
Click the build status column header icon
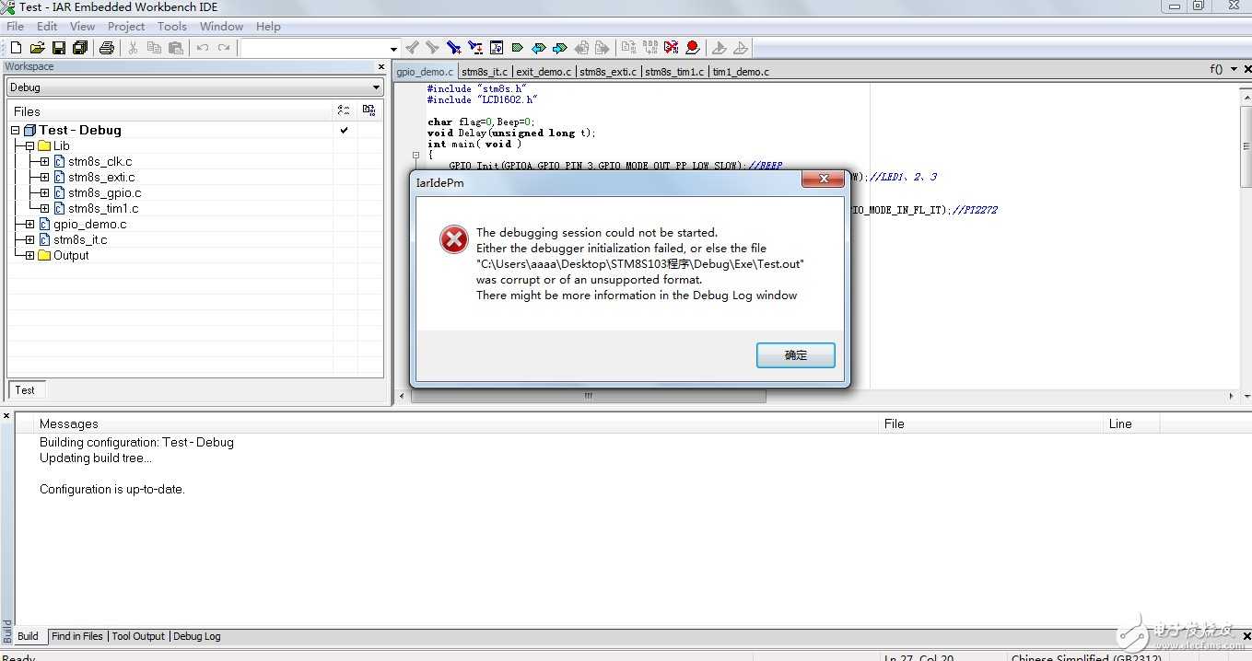coord(344,110)
